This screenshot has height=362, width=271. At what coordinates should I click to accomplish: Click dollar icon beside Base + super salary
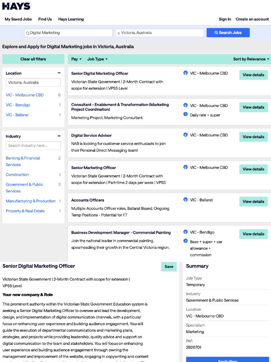pos(186,241)
